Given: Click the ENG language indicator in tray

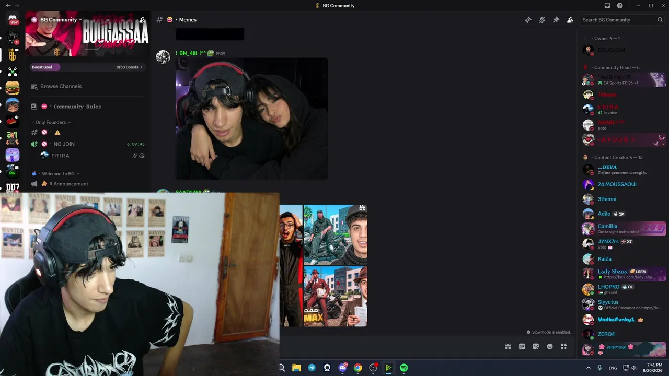Looking at the screenshot, I should pos(613,368).
